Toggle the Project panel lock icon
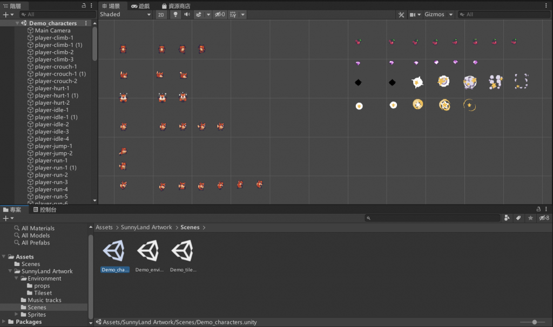553x327 pixels. [x=538, y=209]
